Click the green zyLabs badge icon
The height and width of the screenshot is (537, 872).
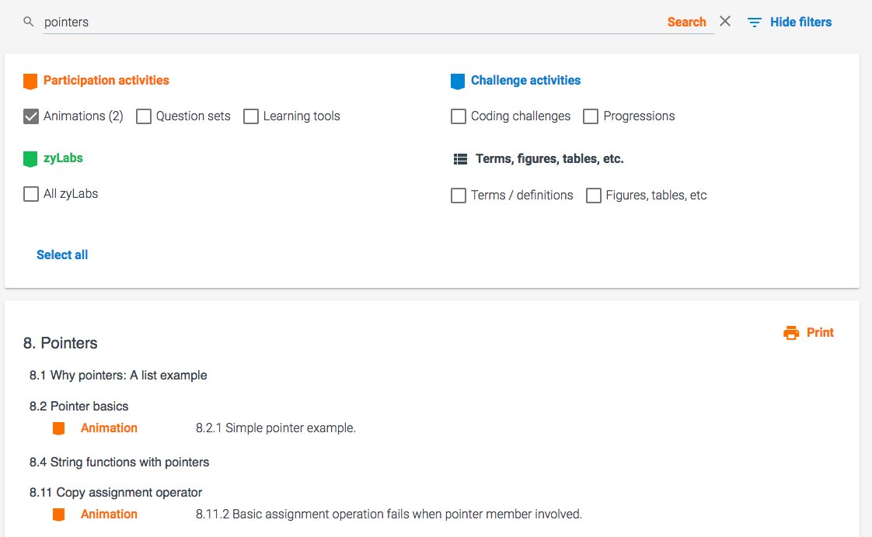(30, 158)
